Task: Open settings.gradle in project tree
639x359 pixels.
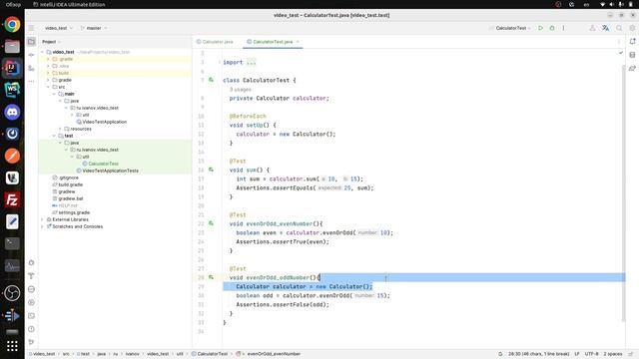Action: click(x=74, y=212)
